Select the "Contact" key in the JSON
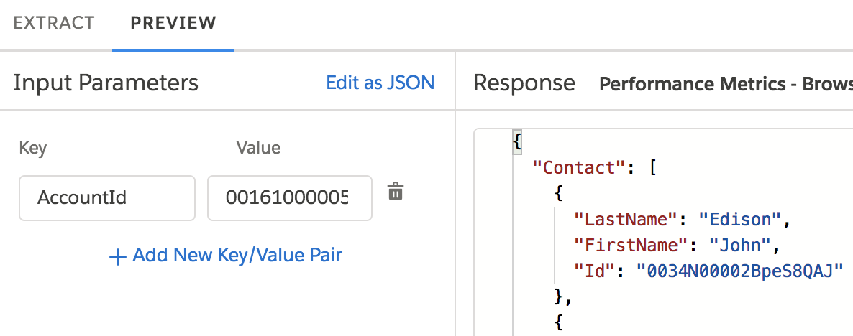853x336 pixels. click(580, 168)
